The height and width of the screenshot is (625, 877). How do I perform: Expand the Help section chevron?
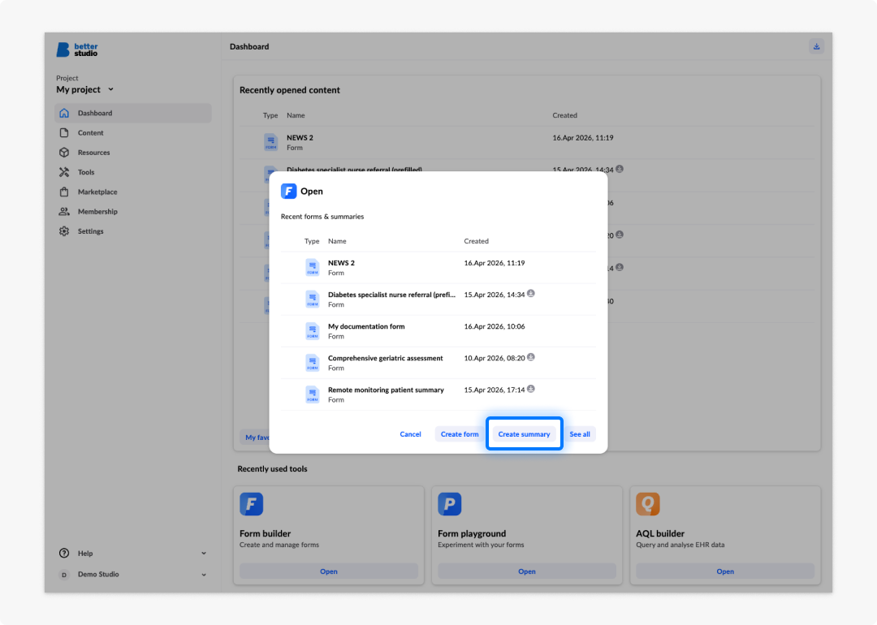[204, 553]
